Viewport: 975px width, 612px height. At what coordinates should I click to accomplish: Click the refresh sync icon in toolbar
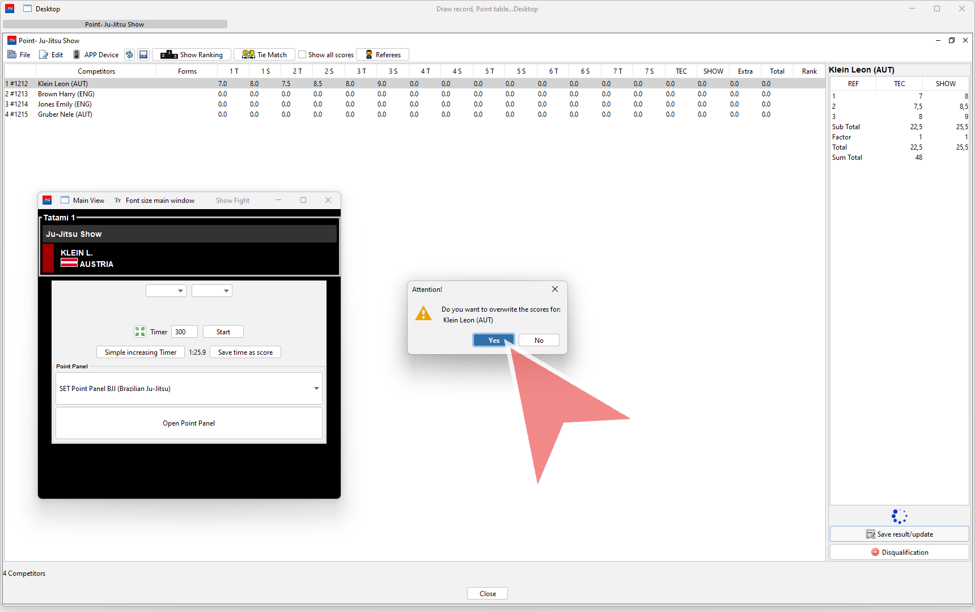pos(129,54)
